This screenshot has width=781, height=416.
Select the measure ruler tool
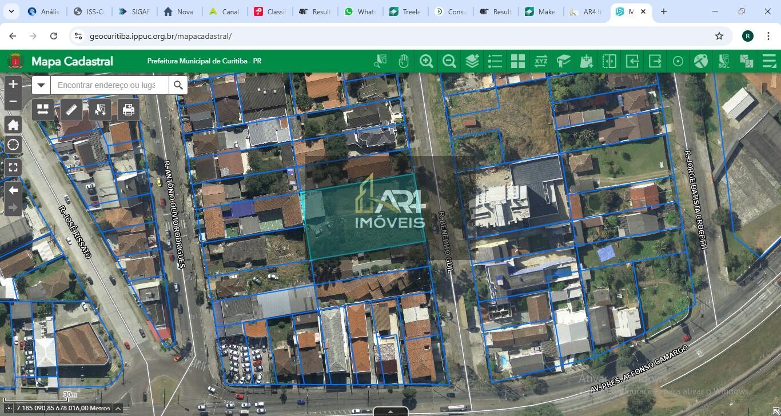(71, 109)
